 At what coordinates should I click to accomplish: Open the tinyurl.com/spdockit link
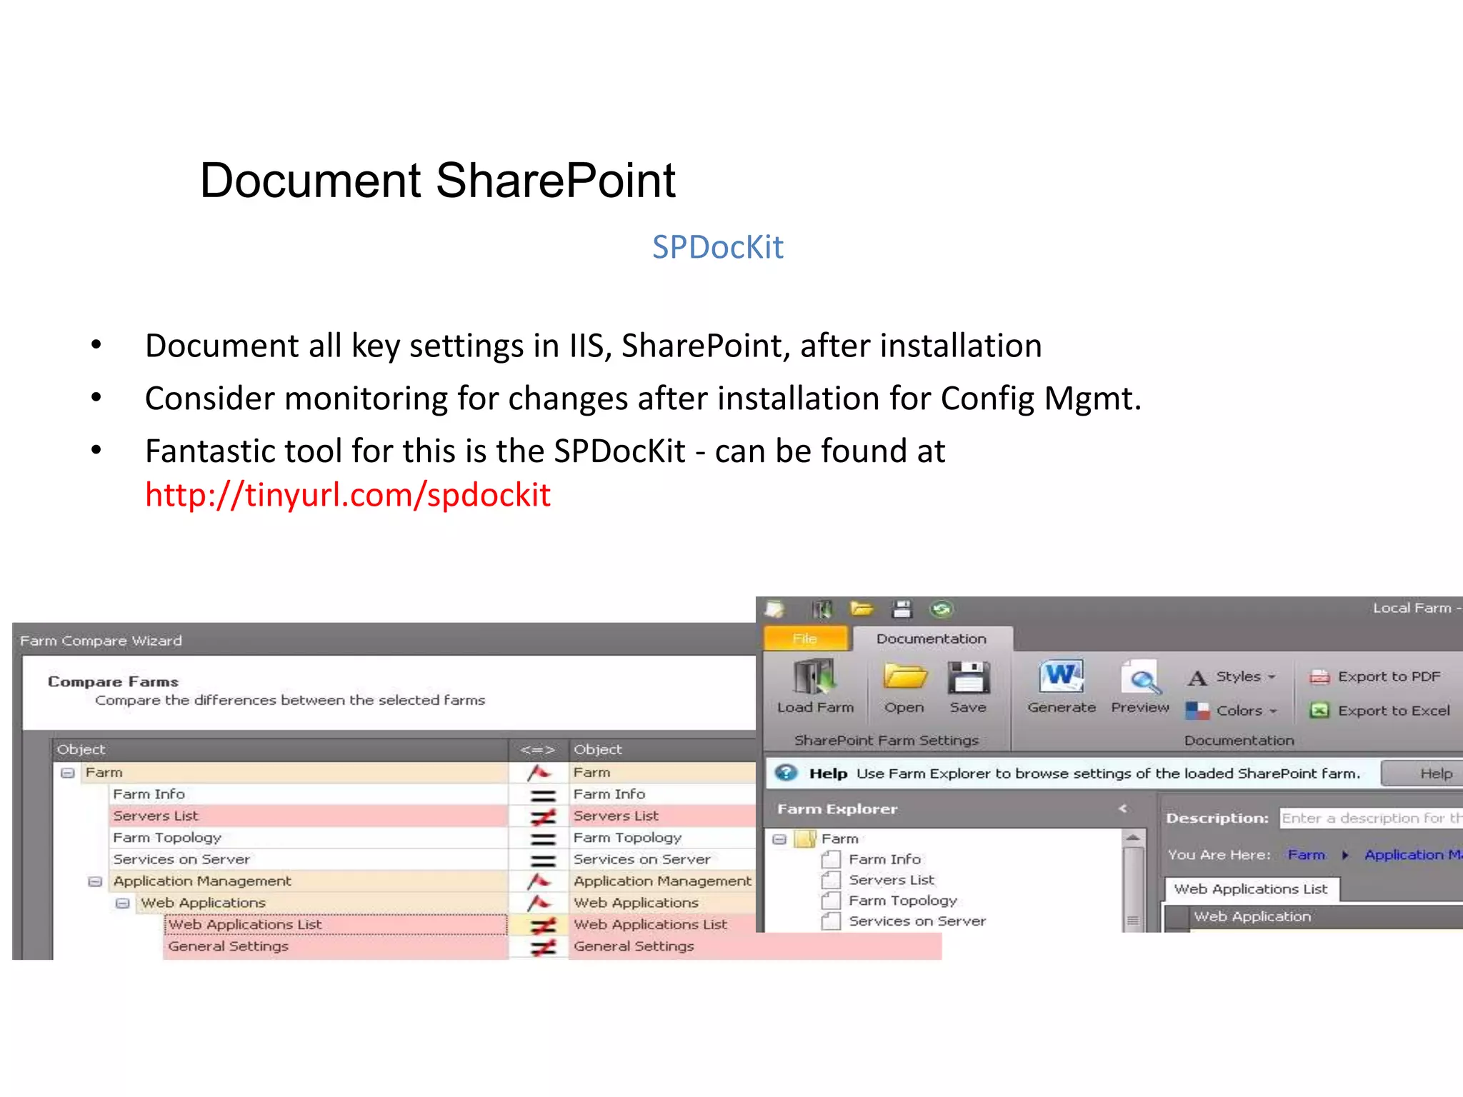pyautogui.click(x=347, y=495)
